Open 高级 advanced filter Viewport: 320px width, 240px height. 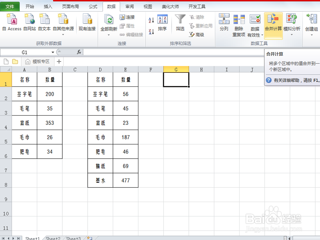[x=197, y=35]
